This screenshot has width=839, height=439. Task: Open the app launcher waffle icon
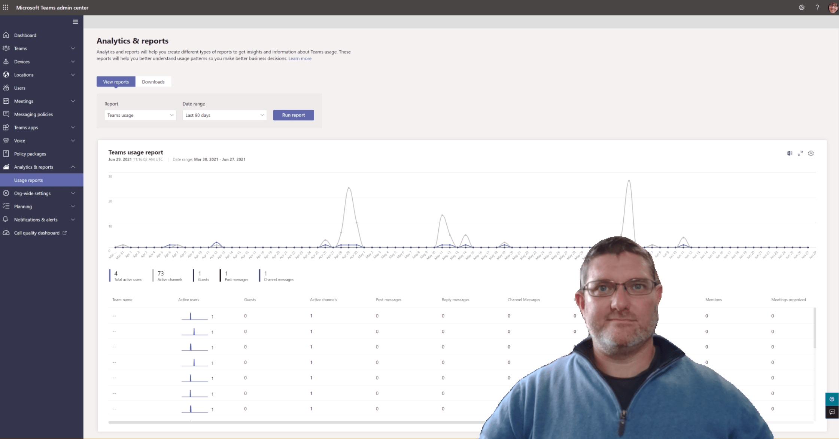point(6,7)
